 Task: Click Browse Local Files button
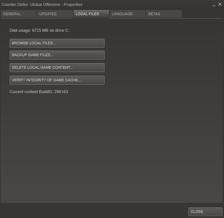57,43
